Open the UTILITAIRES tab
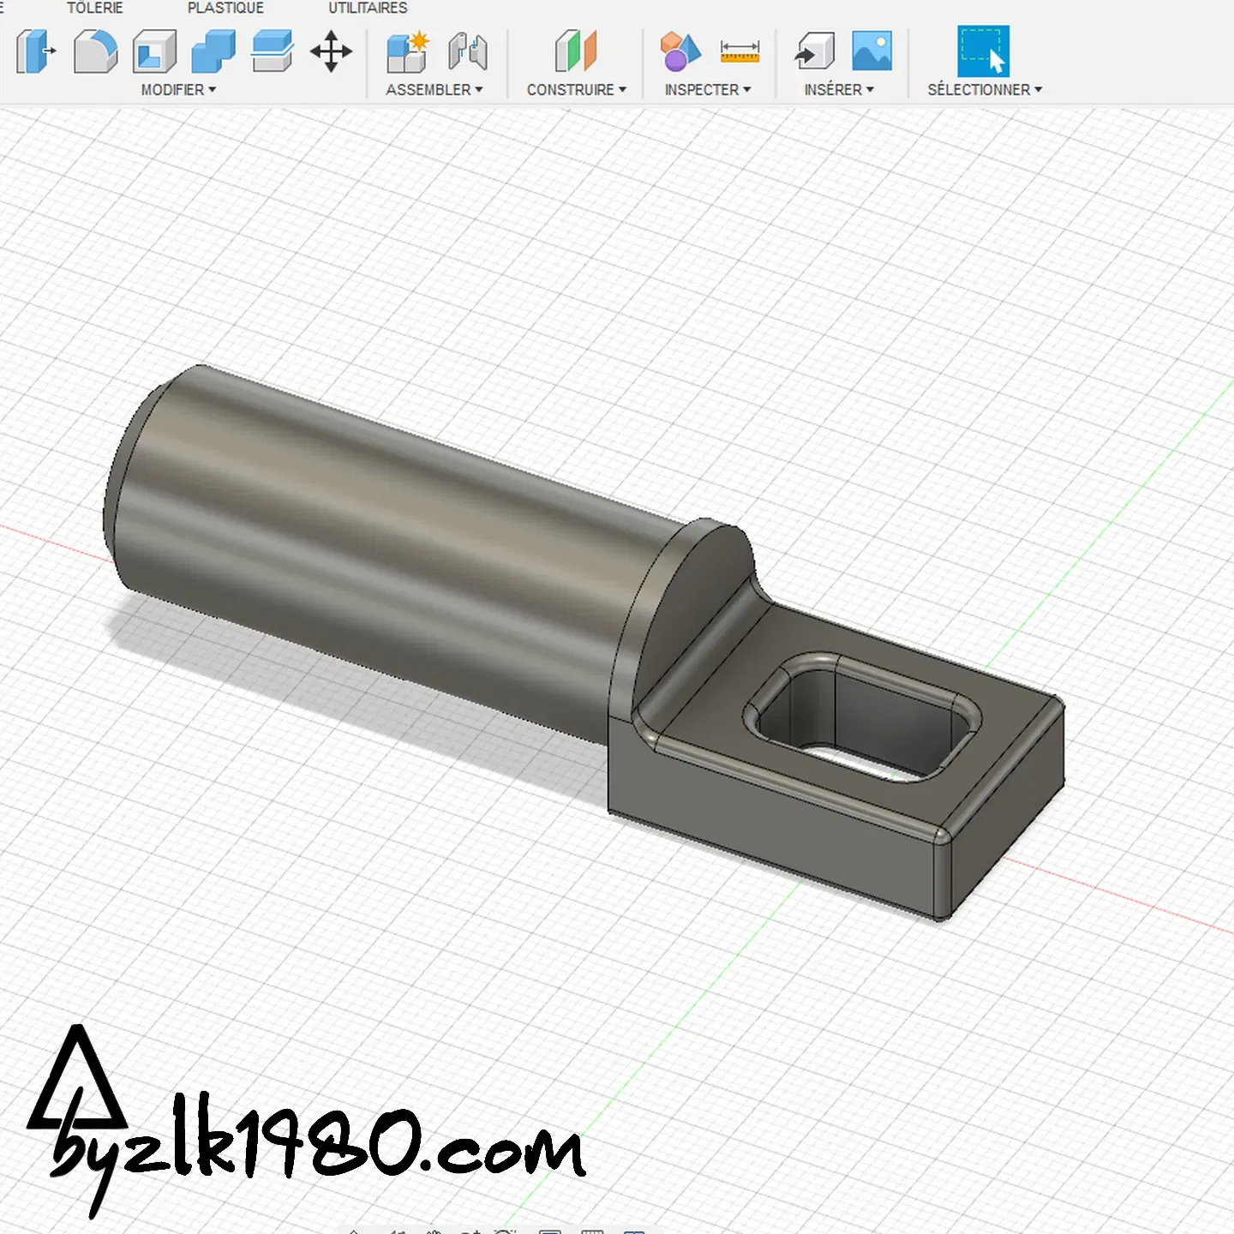Viewport: 1234px width, 1234px height. pyautogui.click(x=368, y=8)
